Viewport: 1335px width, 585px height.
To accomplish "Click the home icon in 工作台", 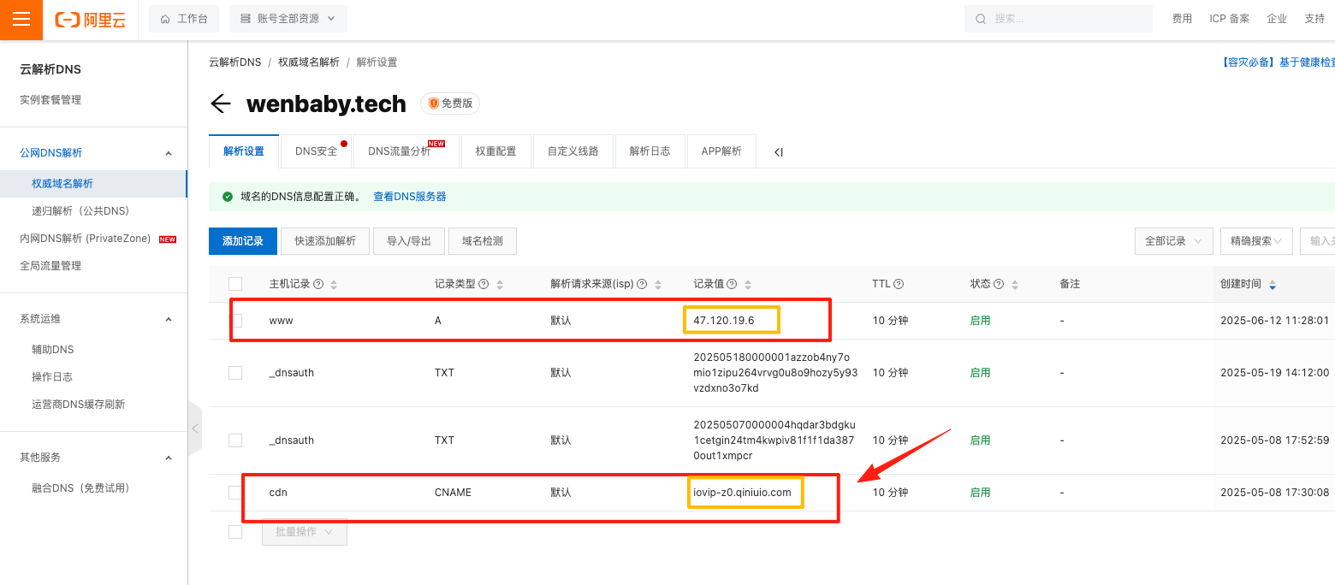I will point(165,19).
